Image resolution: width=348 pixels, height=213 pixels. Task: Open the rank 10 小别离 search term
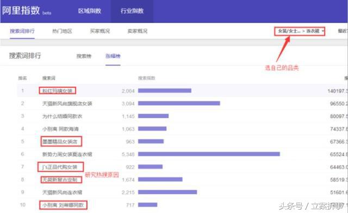click(63, 205)
